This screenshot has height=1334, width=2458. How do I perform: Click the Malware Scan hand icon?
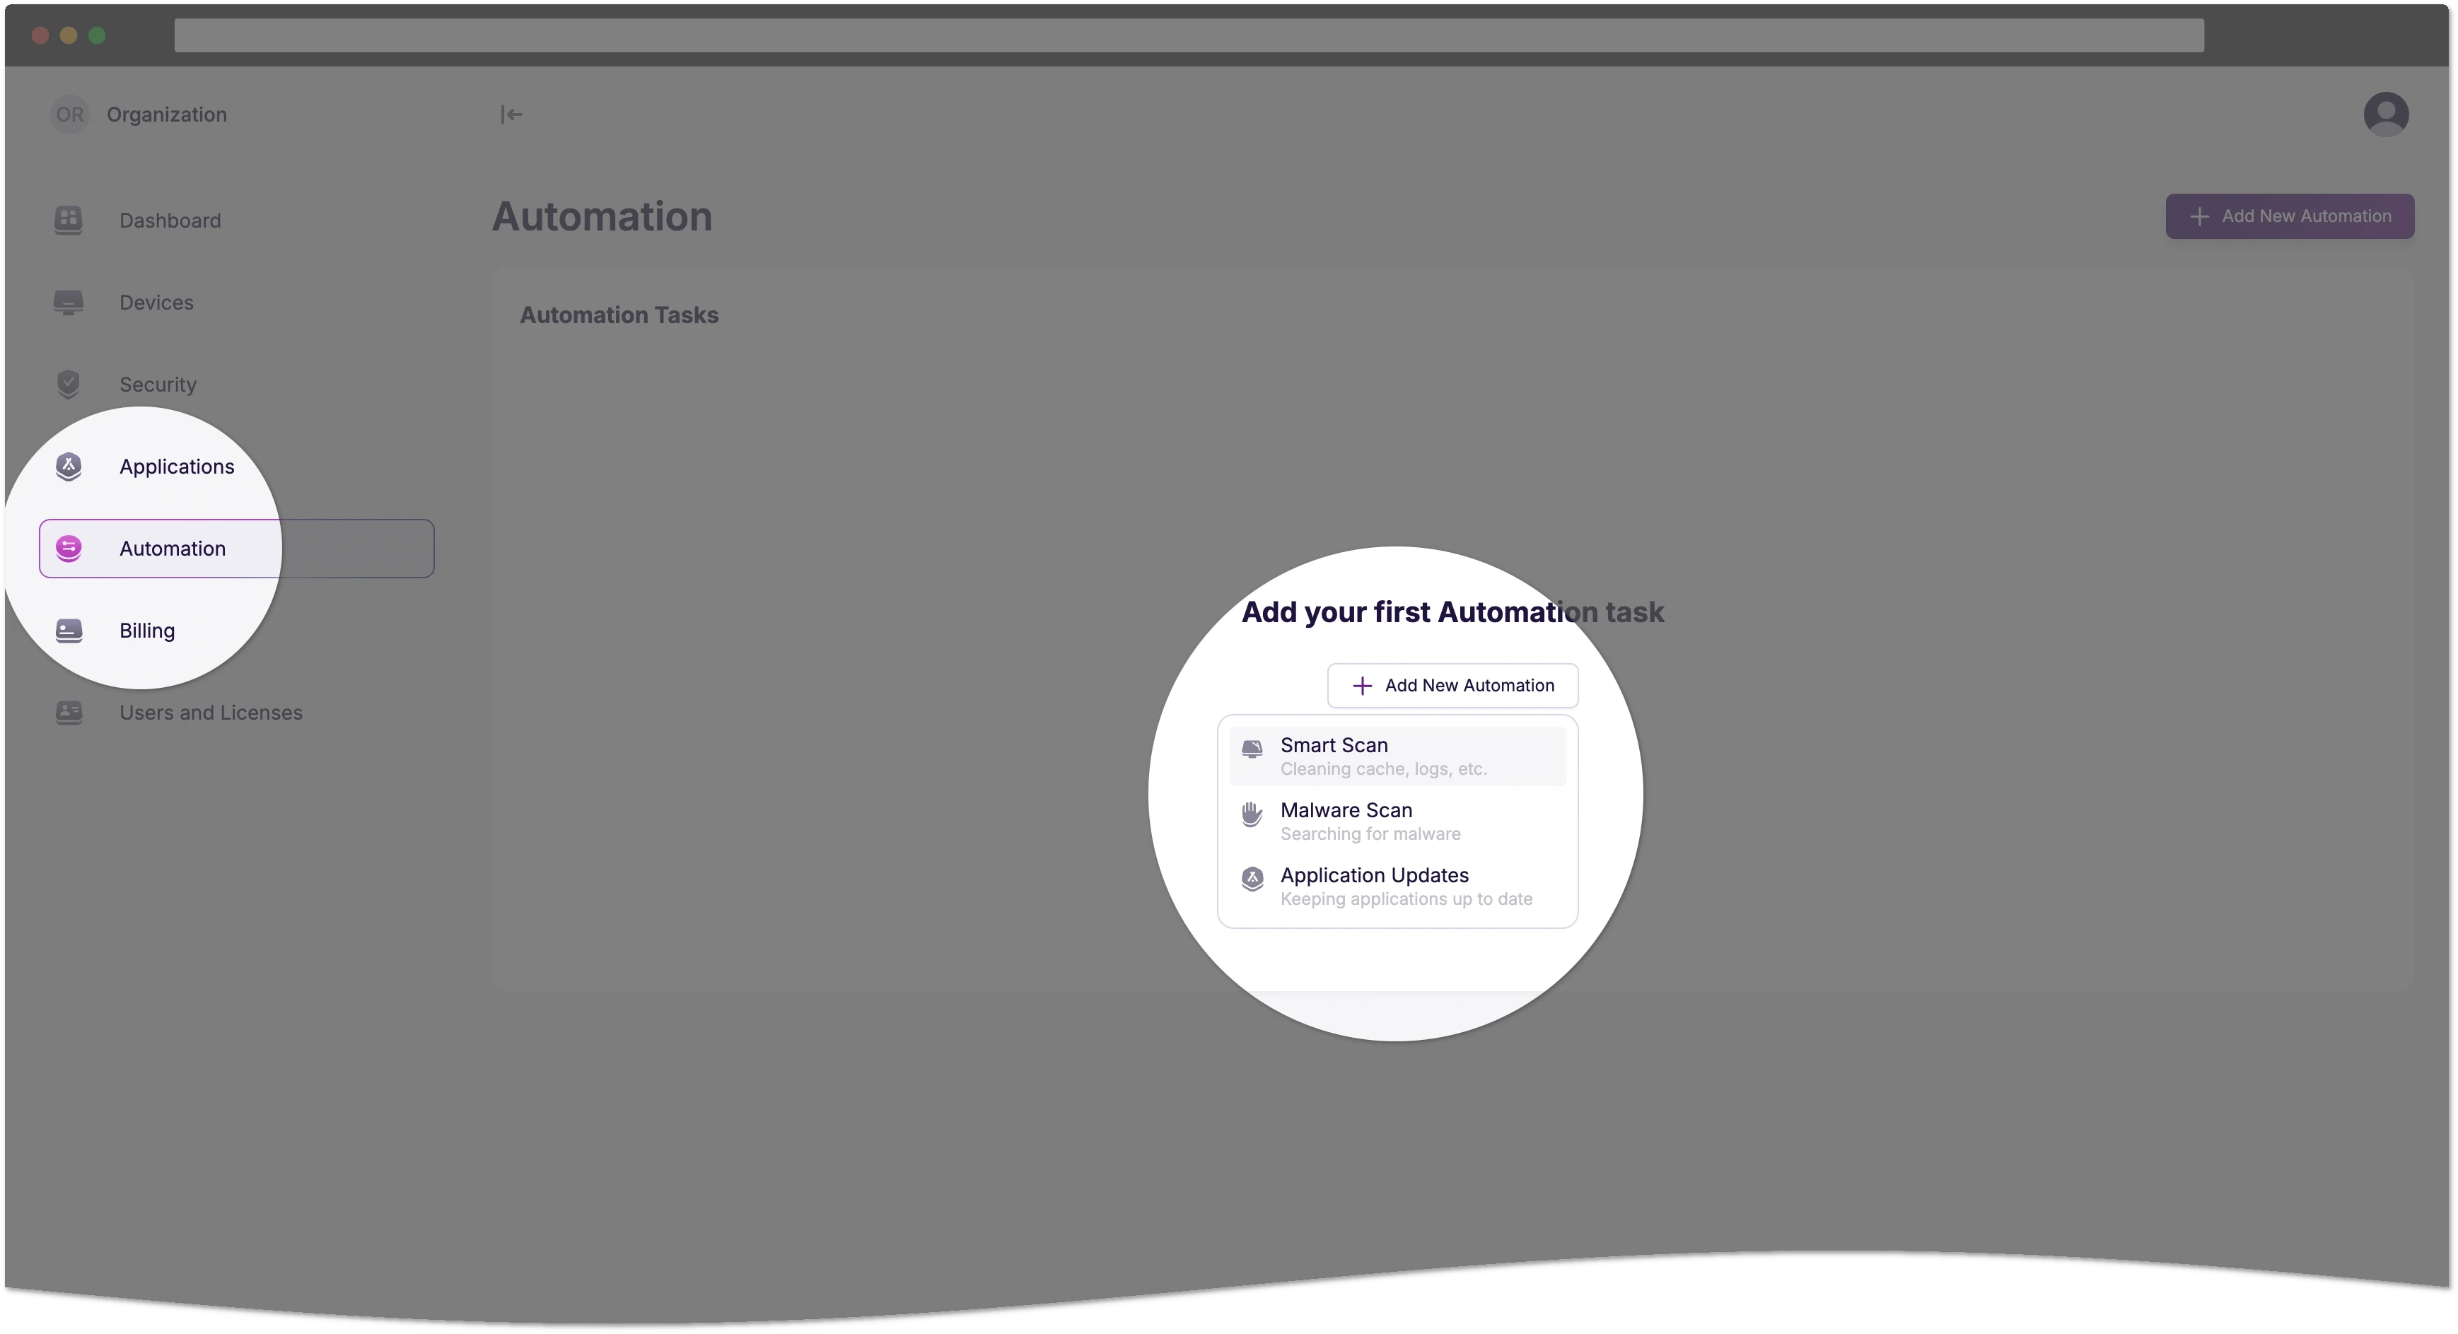pyautogui.click(x=1252, y=814)
